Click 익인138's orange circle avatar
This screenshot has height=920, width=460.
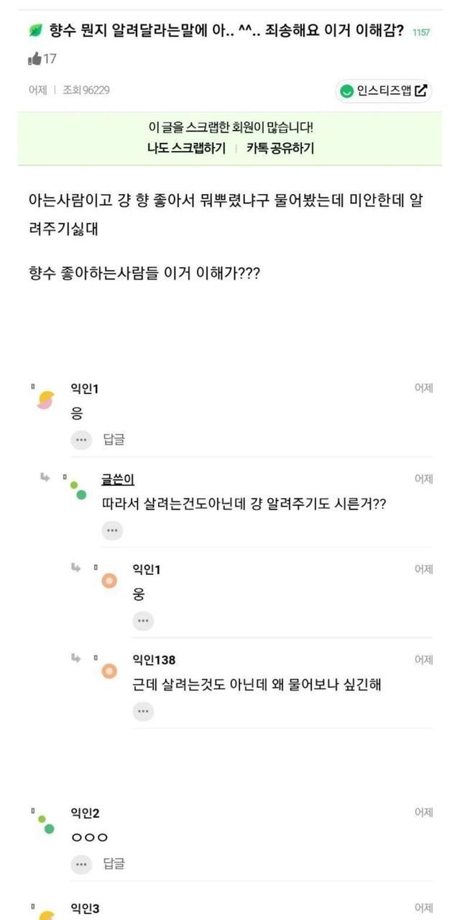click(x=109, y=671)
